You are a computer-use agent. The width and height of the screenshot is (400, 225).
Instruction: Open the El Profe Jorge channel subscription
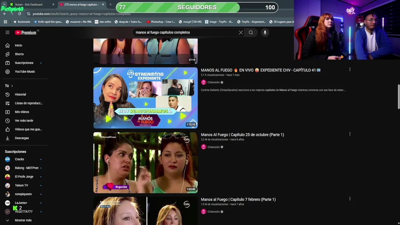point(24,177)
